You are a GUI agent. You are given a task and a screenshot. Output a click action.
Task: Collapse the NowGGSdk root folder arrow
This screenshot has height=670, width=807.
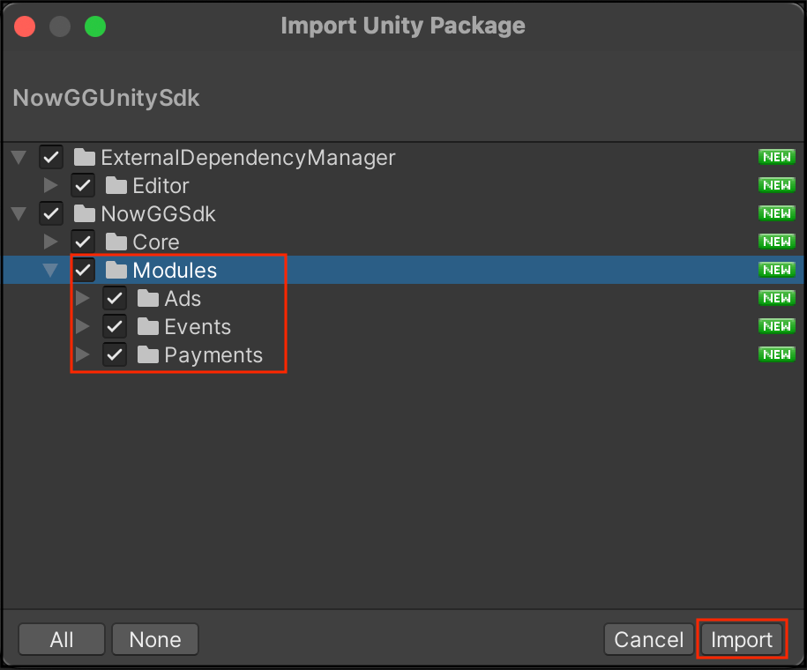tap(19, 214)
